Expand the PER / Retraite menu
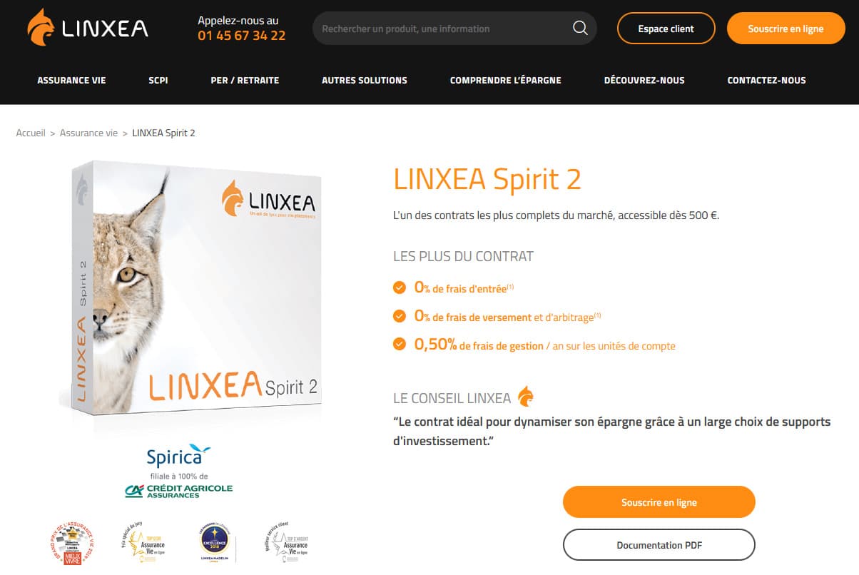This screenshot has width=859, height=575. click(x=245, y=81)
